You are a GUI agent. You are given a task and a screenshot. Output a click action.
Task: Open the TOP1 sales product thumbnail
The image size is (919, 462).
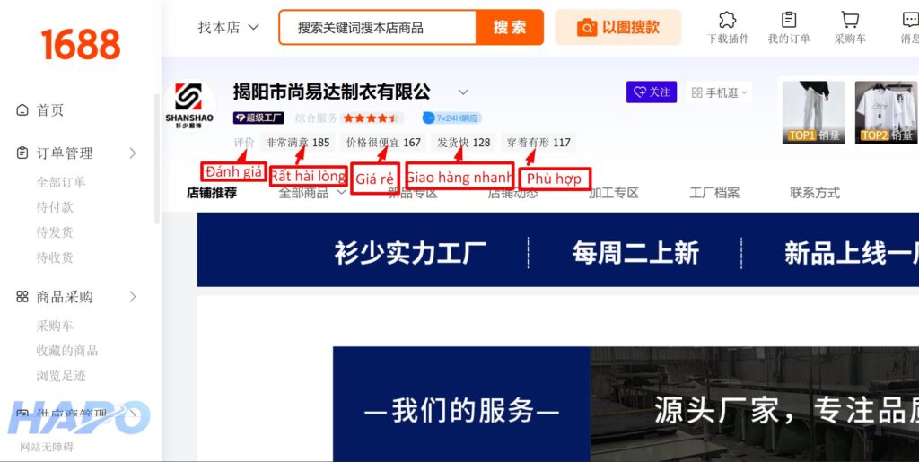[x=813, y=112]
